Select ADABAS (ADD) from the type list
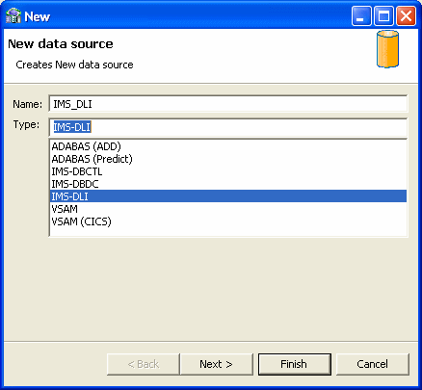 click(228, 146)
